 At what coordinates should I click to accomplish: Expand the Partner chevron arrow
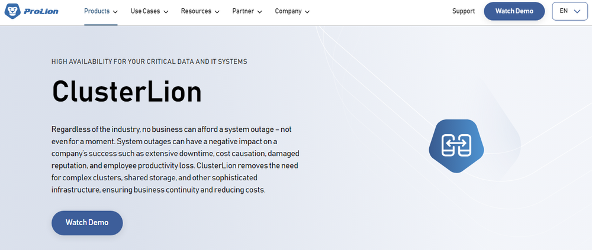[260, 12]
